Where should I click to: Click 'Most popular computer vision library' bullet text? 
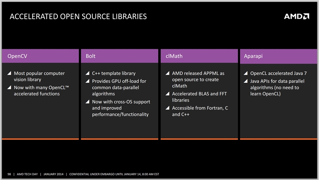pos(39,76)
